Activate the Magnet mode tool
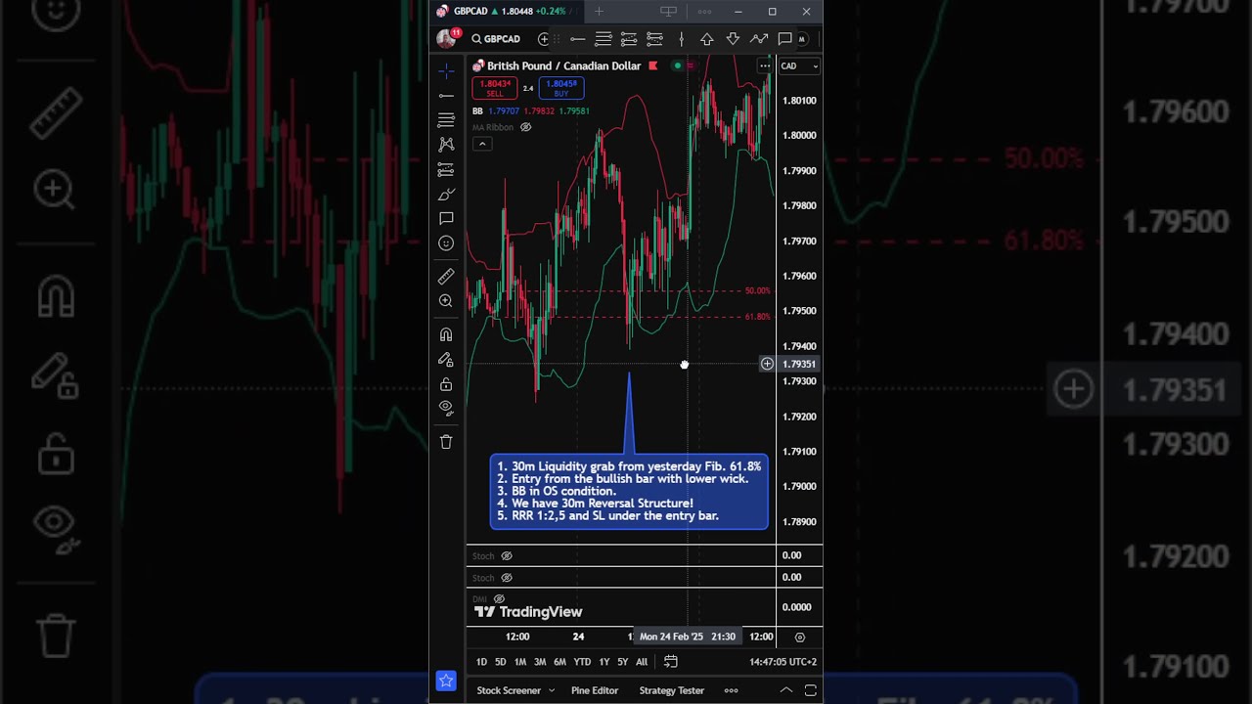Image resolution: width=1252 pixels, height=704 pixels. coord(446,334)
